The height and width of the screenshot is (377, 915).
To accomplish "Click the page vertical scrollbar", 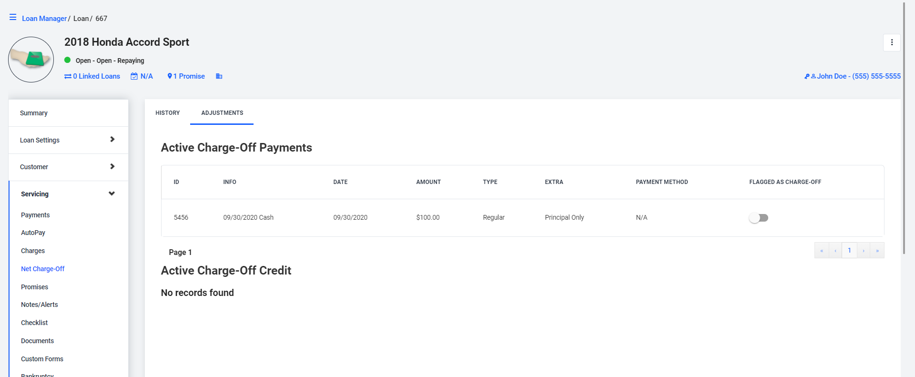I will pyautogui.click(x=904, y=128).
